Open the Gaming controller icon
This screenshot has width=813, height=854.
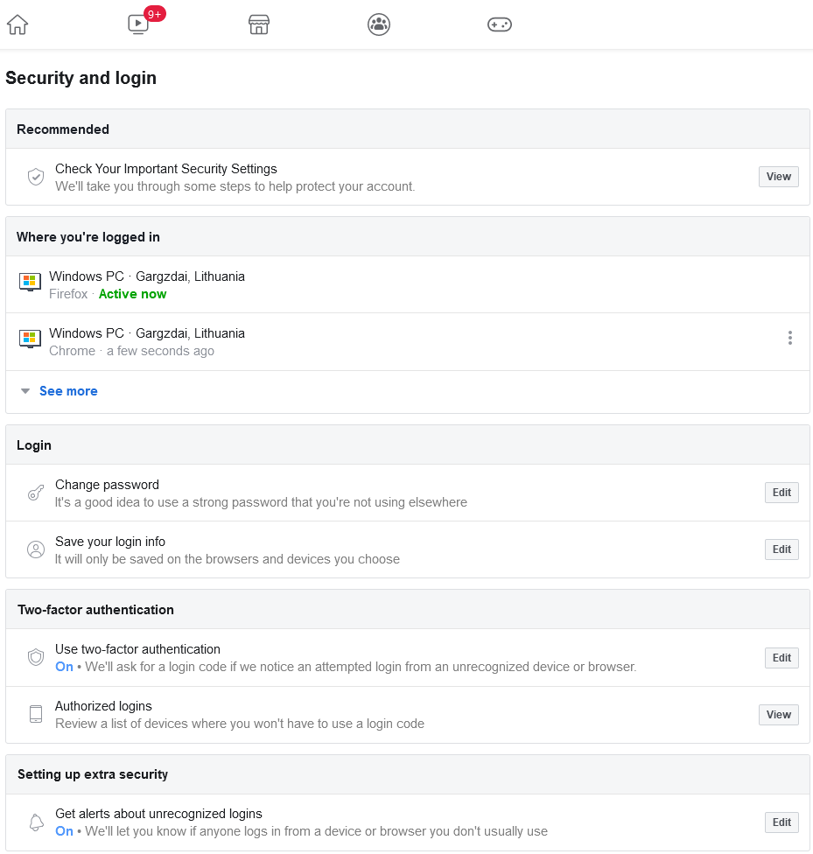tap(499, 24)
